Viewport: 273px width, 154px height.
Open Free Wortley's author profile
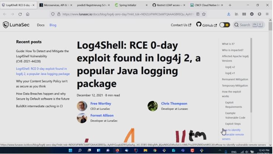click(x=101, y=104)
